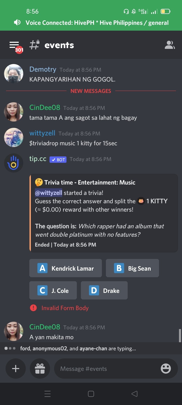Choose answer A Kendrick Lamar
The height and width of the screenshot is (405, 182).
(x=65, y=268)
